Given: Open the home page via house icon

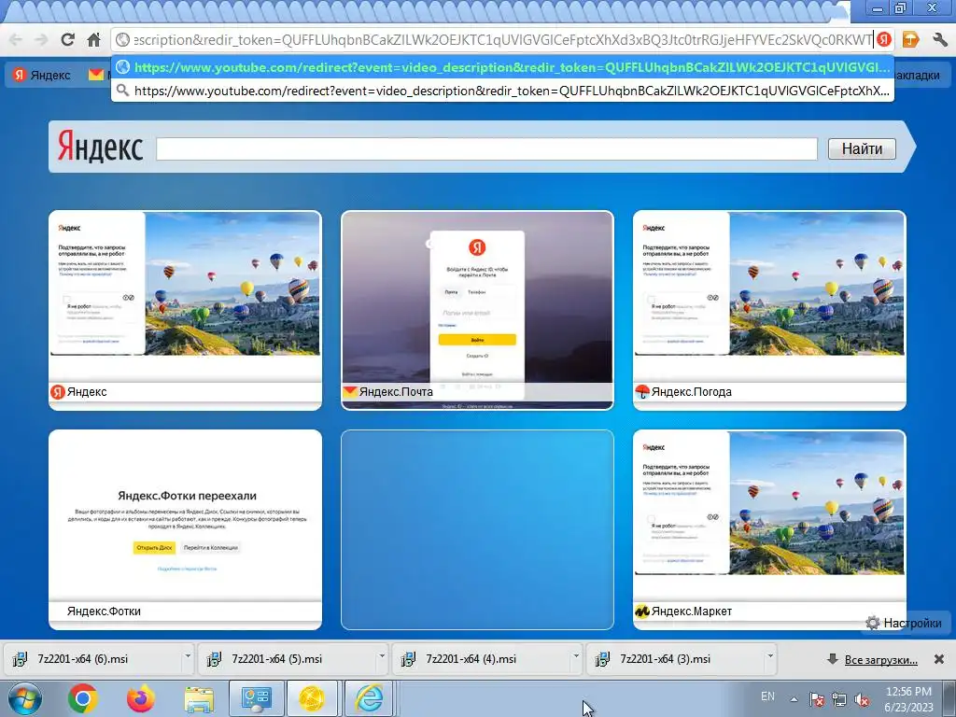Looking at the screenshot, I should 93,40.
